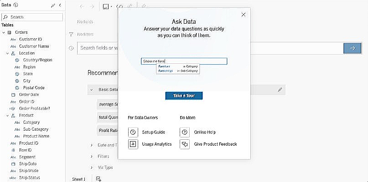Click the hierarchy icon beside Product
368x182 pixels.
pos(13,116)
